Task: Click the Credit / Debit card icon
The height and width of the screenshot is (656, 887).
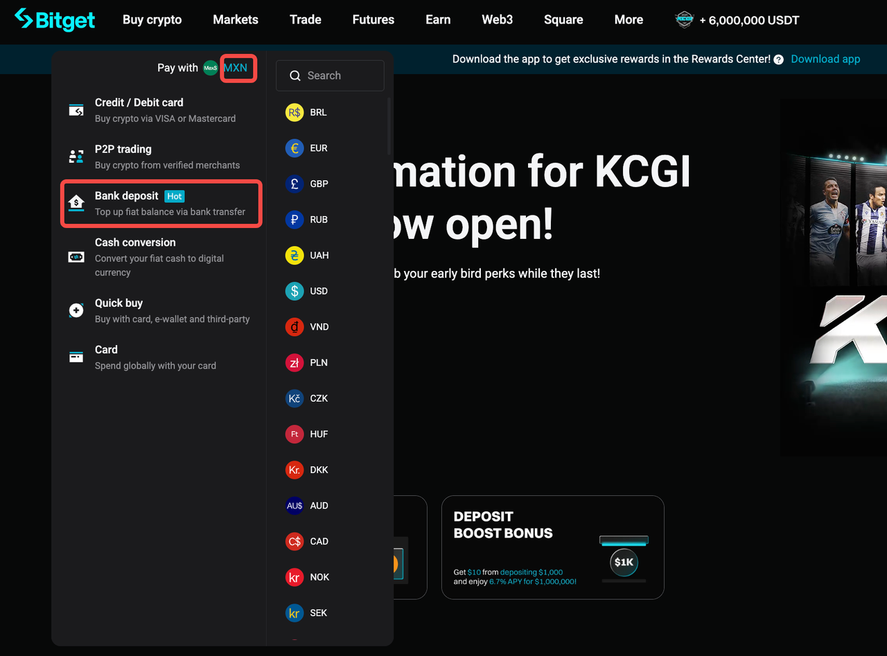Action: (x=76, y=110)
